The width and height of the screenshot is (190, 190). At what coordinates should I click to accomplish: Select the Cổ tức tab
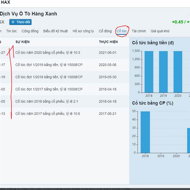(x=122, y=31)
